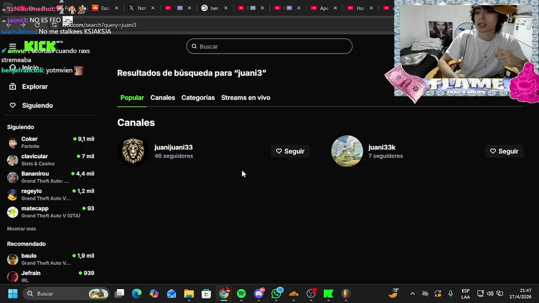Click the Windows taskbar Buscar search box
This screenshot has height=303, width=539.
tap(65, 293)
